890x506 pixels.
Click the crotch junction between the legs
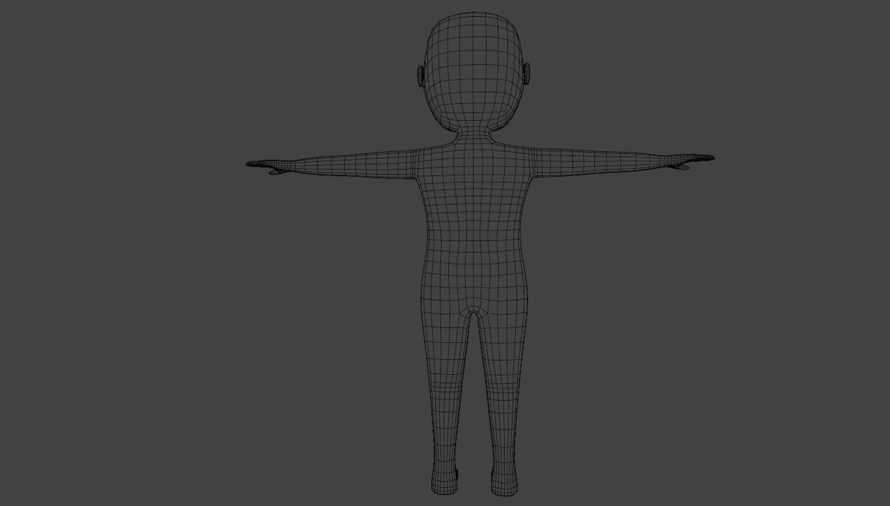474,312
